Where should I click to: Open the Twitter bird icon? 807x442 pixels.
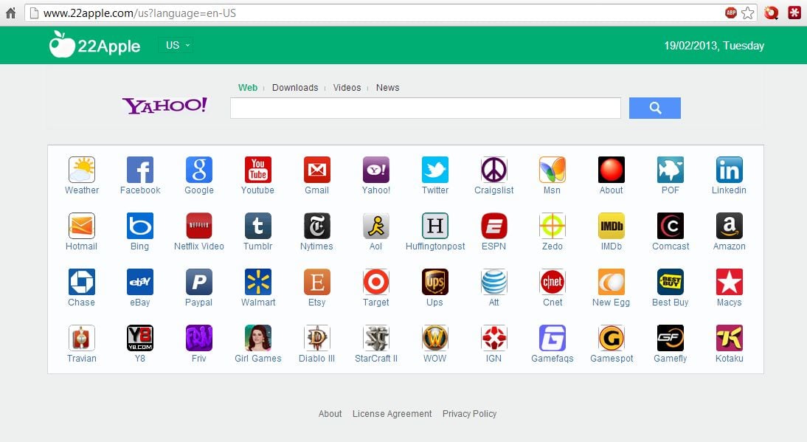tap(435, 170)
